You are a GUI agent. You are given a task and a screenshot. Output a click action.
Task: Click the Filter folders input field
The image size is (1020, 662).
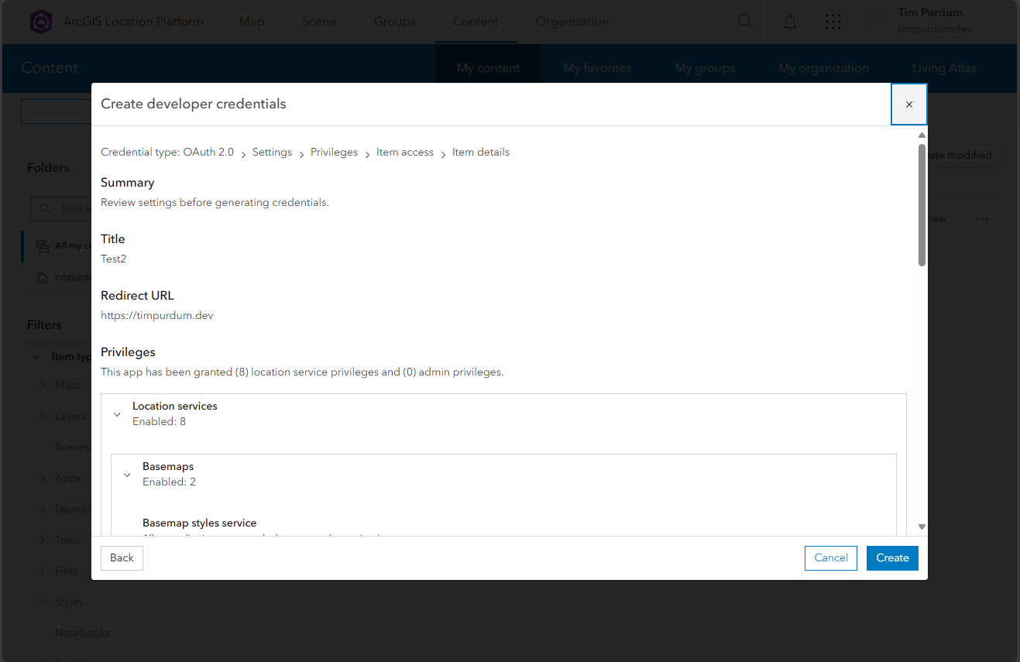click(62, 209)
